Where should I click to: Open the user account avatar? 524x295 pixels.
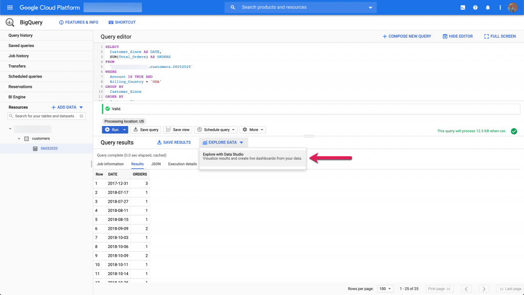(x=513, y=7)
